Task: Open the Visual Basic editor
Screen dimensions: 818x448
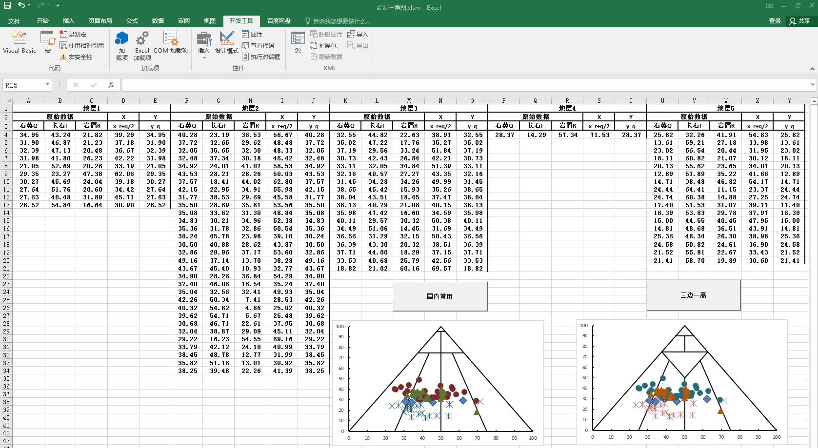Action: (x=20, y=43)
